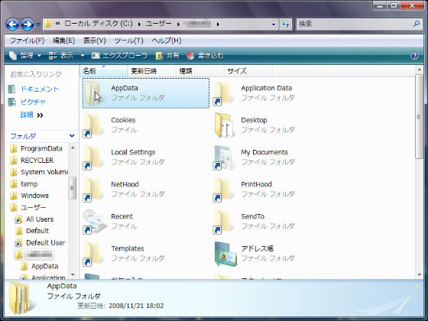Expand the address bar history dropdown
Image resolution: width=428 pixels, height=321 pixels.
coord(274,24)
